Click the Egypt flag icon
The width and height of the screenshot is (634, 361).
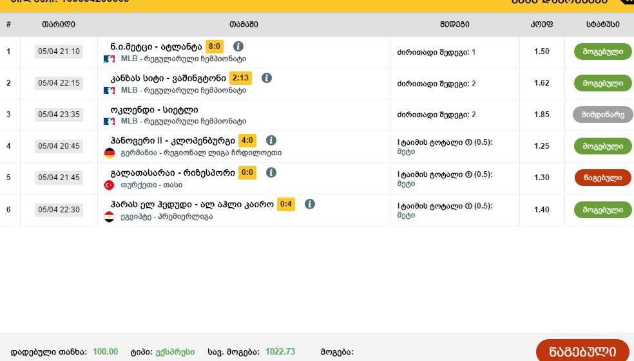pos(109,217)
